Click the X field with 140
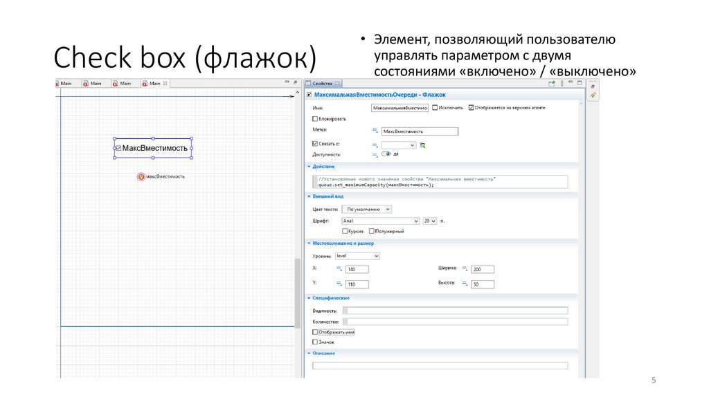This screenshot has width=709, height=397. 357,269
